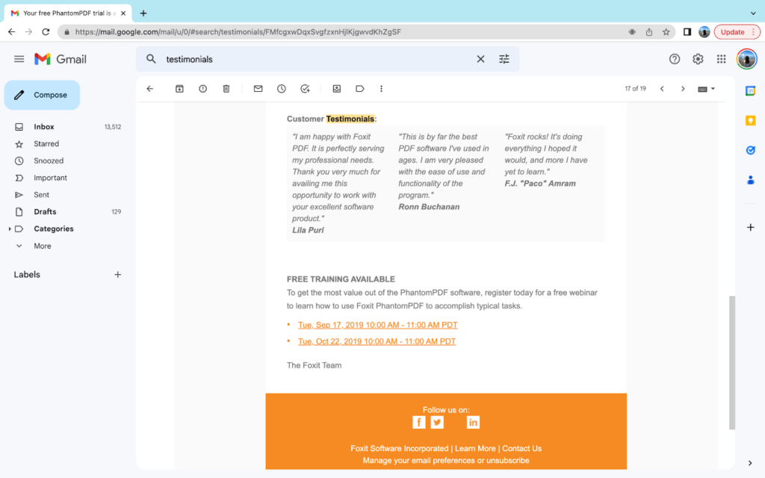Open Google Calendar side panel
The width and height of the screenshot is (765, 478).
click(750, 90)
